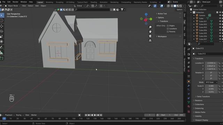Open the Physics properties tab icon
Image resolution: width=223 pixels, height=125 pixels.
coord(189,94)
